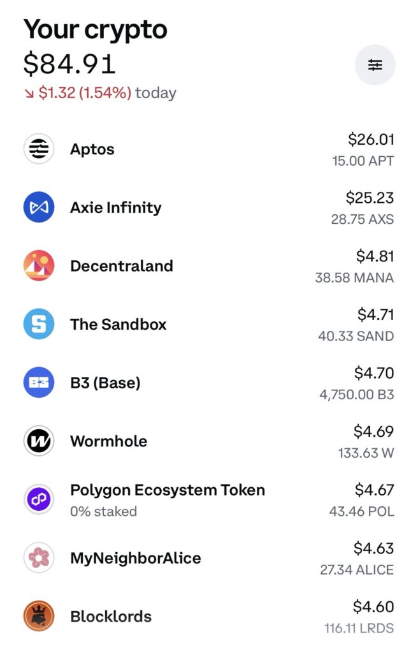
Task: Open the Wormhole asset row label
Action: tap(108, 441)
